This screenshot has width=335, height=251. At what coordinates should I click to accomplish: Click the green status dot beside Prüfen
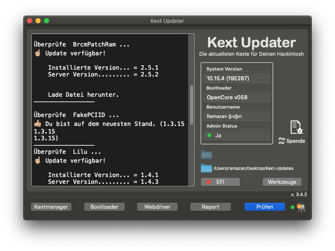[x=292, y=207]
